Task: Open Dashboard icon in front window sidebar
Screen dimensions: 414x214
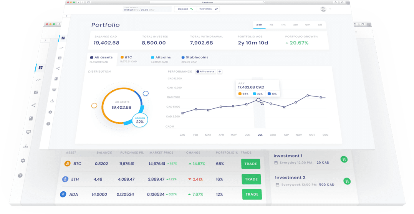Action: click(63, 38)
